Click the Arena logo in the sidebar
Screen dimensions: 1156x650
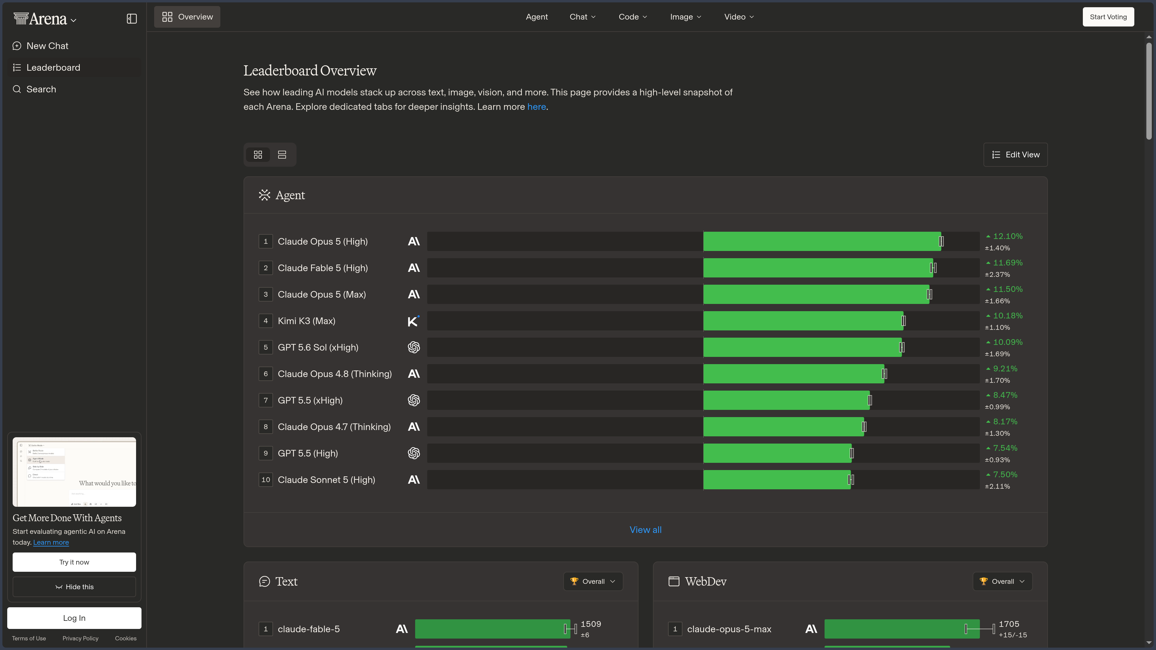40,18
